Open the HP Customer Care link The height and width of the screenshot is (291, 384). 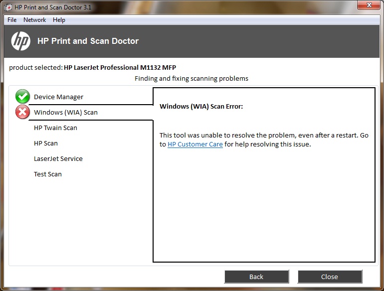pos(195,144)
